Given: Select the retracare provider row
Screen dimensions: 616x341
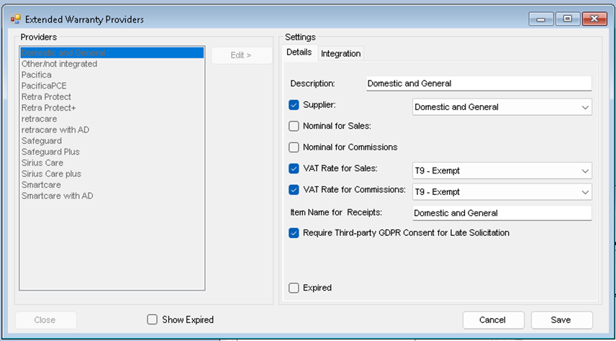Looking at the screenshot, I should (112, 119).
